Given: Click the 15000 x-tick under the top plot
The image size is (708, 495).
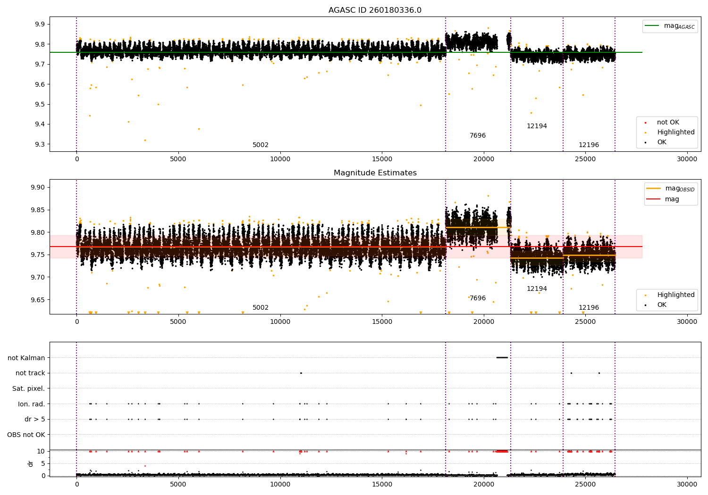Looking at the screenshot, I should click(382, 159).
